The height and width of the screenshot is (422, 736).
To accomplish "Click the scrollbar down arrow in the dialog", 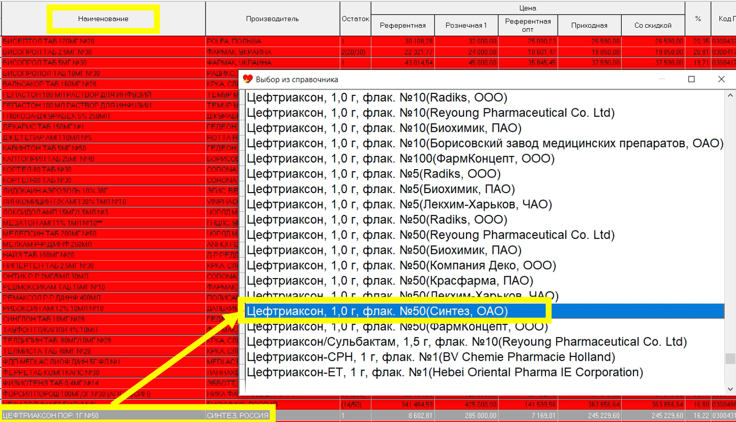I will coord(730,389).
